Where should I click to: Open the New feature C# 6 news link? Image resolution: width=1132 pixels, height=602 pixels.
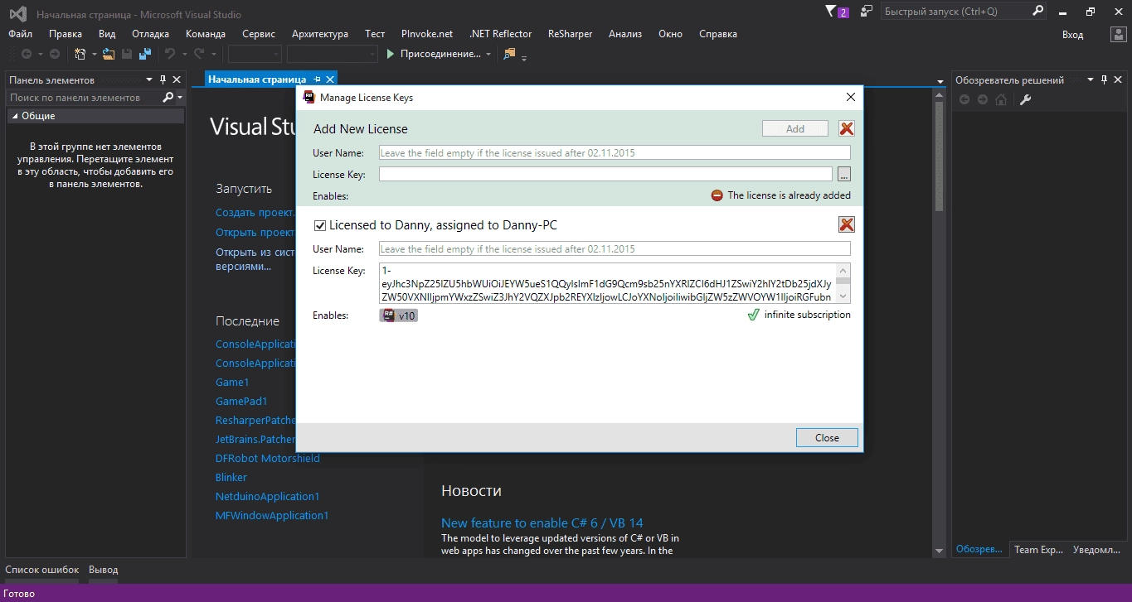click(x=542, y=523)
